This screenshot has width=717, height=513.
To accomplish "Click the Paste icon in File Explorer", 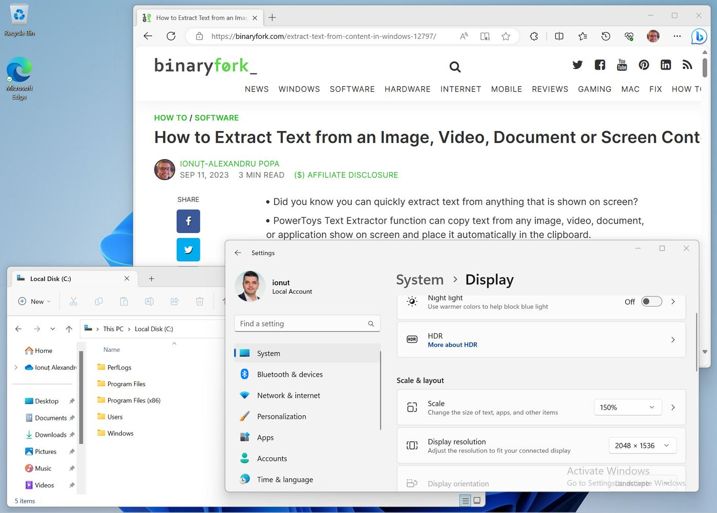I will (124, 301).
